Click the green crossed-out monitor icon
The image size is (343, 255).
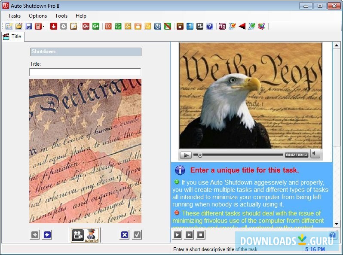tap(168, 27)
